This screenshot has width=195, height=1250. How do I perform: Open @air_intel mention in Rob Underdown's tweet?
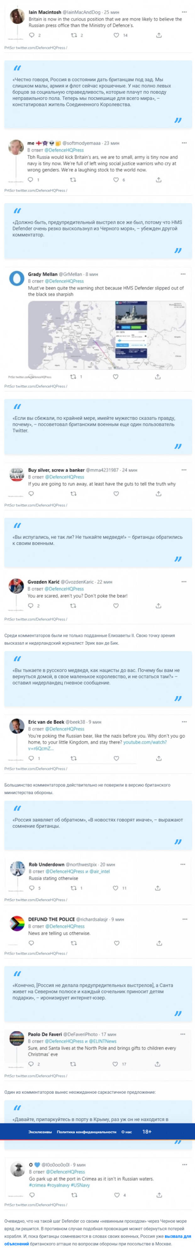click(99, 872)
